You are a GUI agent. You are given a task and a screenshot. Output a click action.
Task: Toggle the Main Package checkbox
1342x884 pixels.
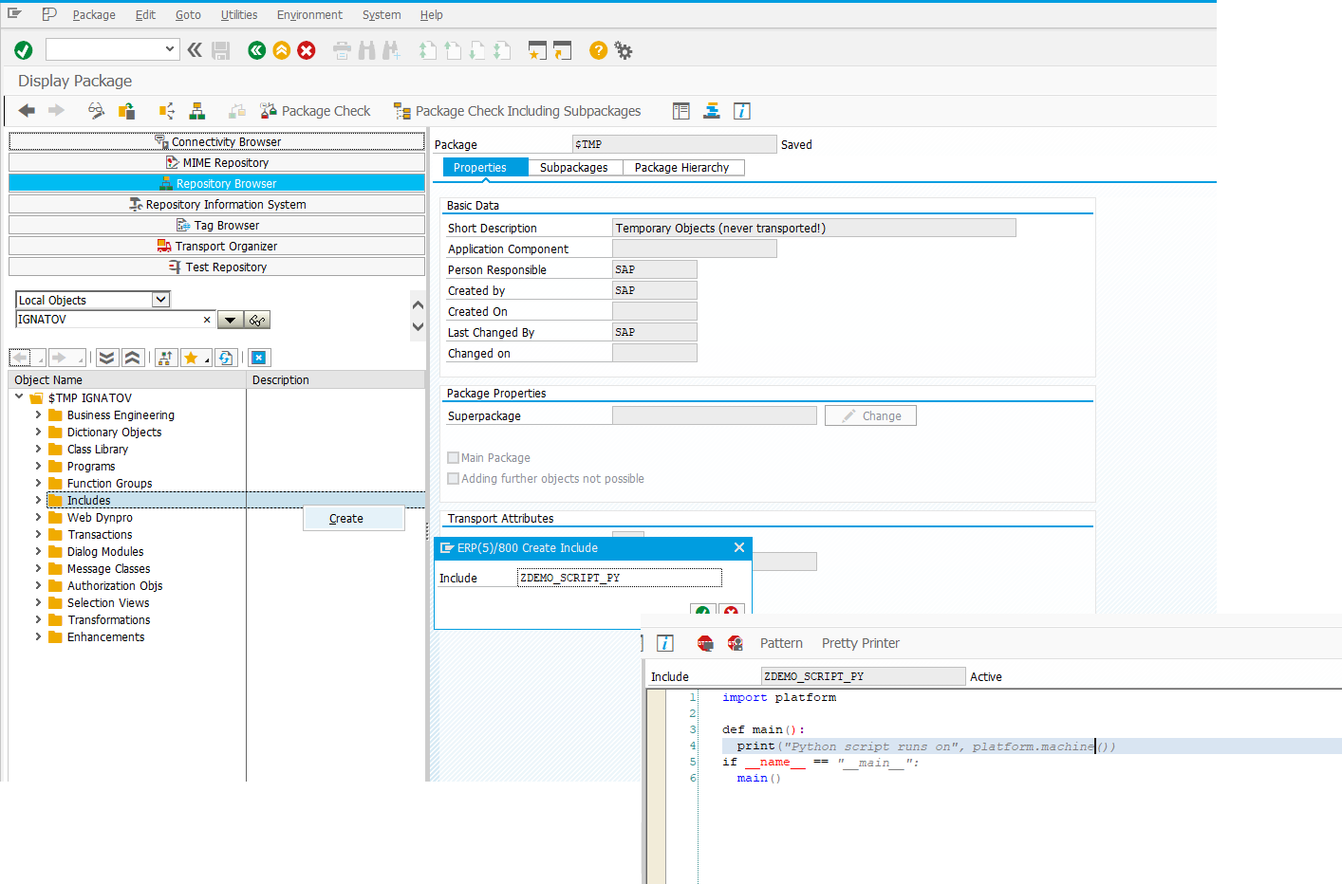[x=454, y=458]
